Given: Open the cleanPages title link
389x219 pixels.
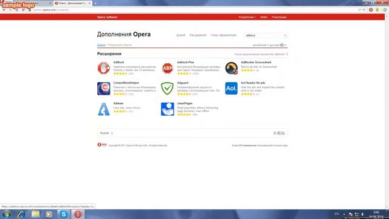Looking at the screenshot, I should point(185,103).
